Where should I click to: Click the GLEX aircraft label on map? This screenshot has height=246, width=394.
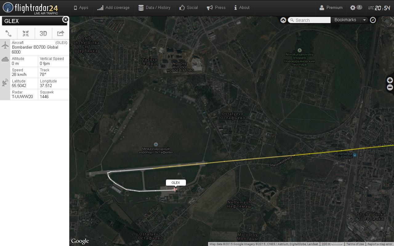pos(176,183)
